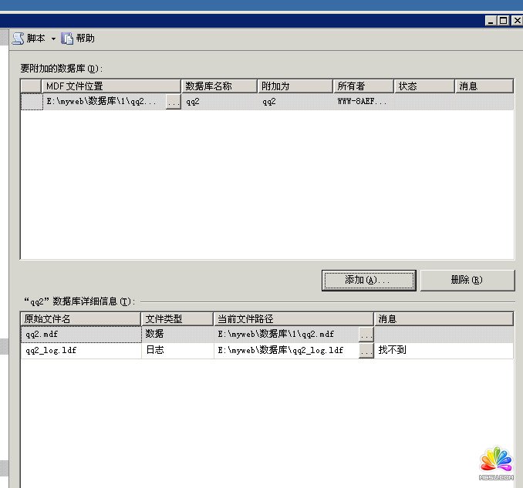The height and width of the screenshot is (488, 523).
Task: Click 文件类型 column header
Action: click(x=177, y=319)
